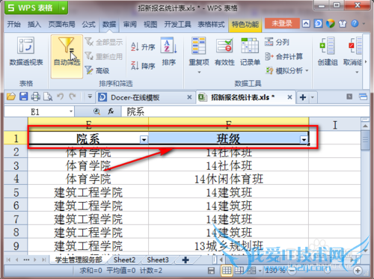Expand the 重复项 dropdown arrow

tap(199, 73)
